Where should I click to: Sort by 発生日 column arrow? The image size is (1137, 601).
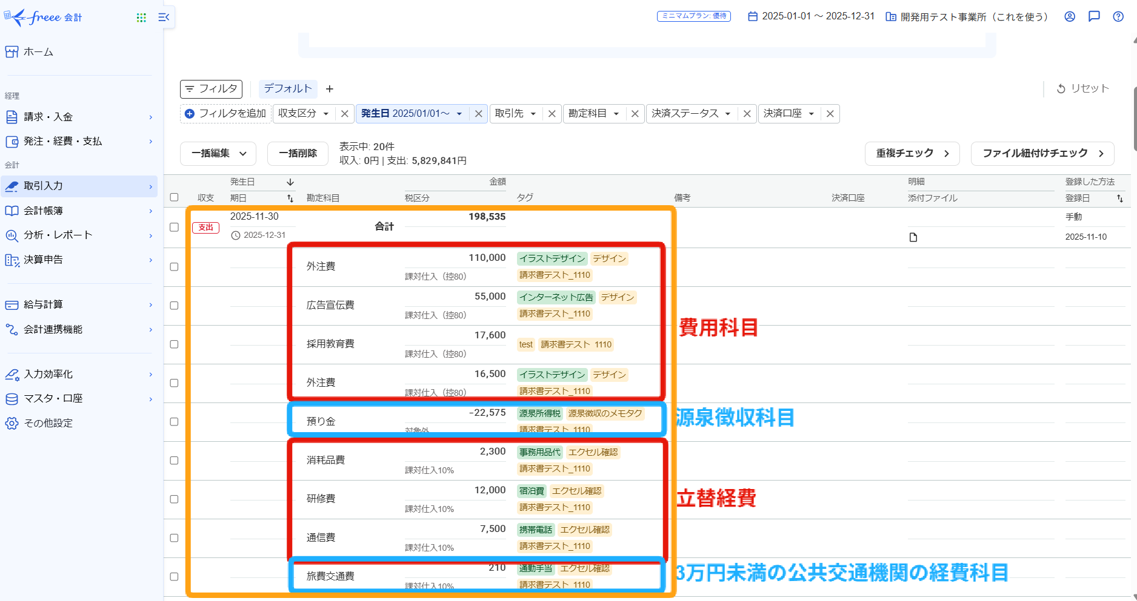click(290, 182)
